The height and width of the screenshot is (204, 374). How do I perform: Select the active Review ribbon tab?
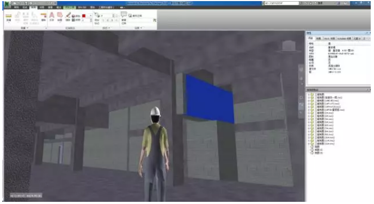point(33,8)
